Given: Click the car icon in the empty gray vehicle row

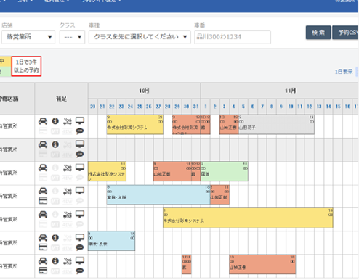Looking at the screenshot, I should coord(43,144).
